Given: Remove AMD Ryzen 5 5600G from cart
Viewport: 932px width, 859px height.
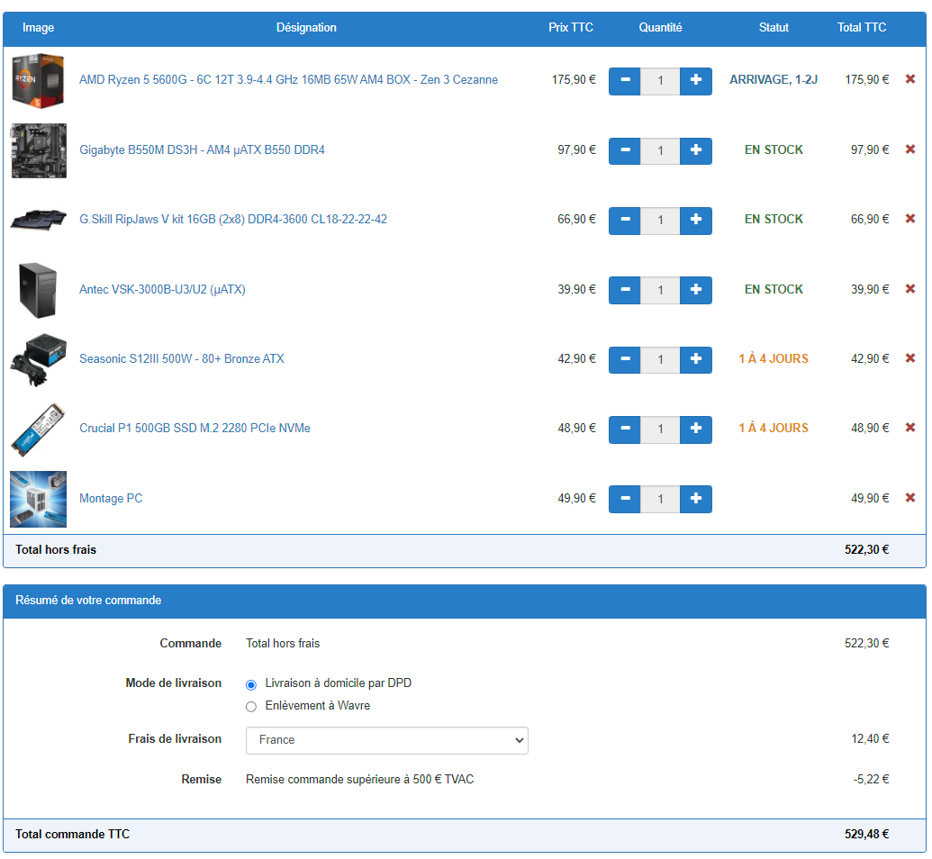Looking at the screenshot, I should [910, 79].
